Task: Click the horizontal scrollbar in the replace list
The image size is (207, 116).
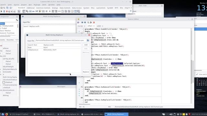Action: (49, 73)
